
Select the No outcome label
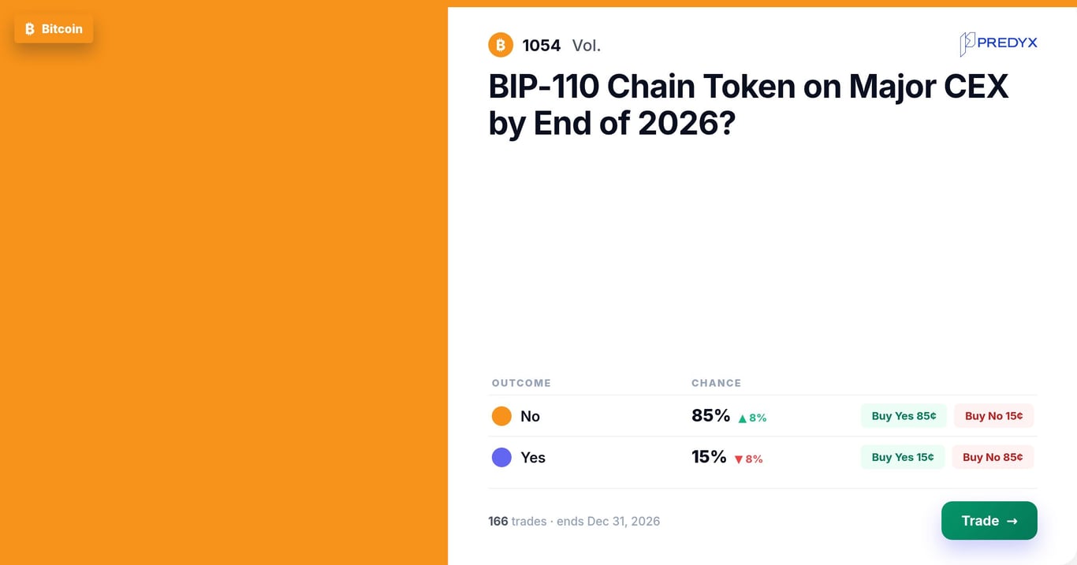530,416
